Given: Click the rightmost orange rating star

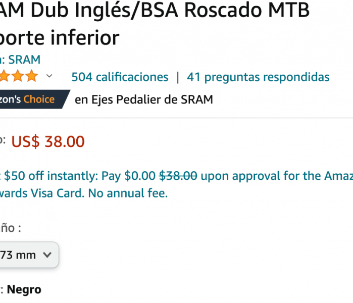Looking at the screenshot, I should [x=31, y=76].
